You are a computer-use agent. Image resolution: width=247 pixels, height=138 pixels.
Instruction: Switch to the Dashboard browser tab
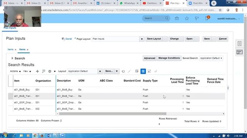(x=152, y=3)
